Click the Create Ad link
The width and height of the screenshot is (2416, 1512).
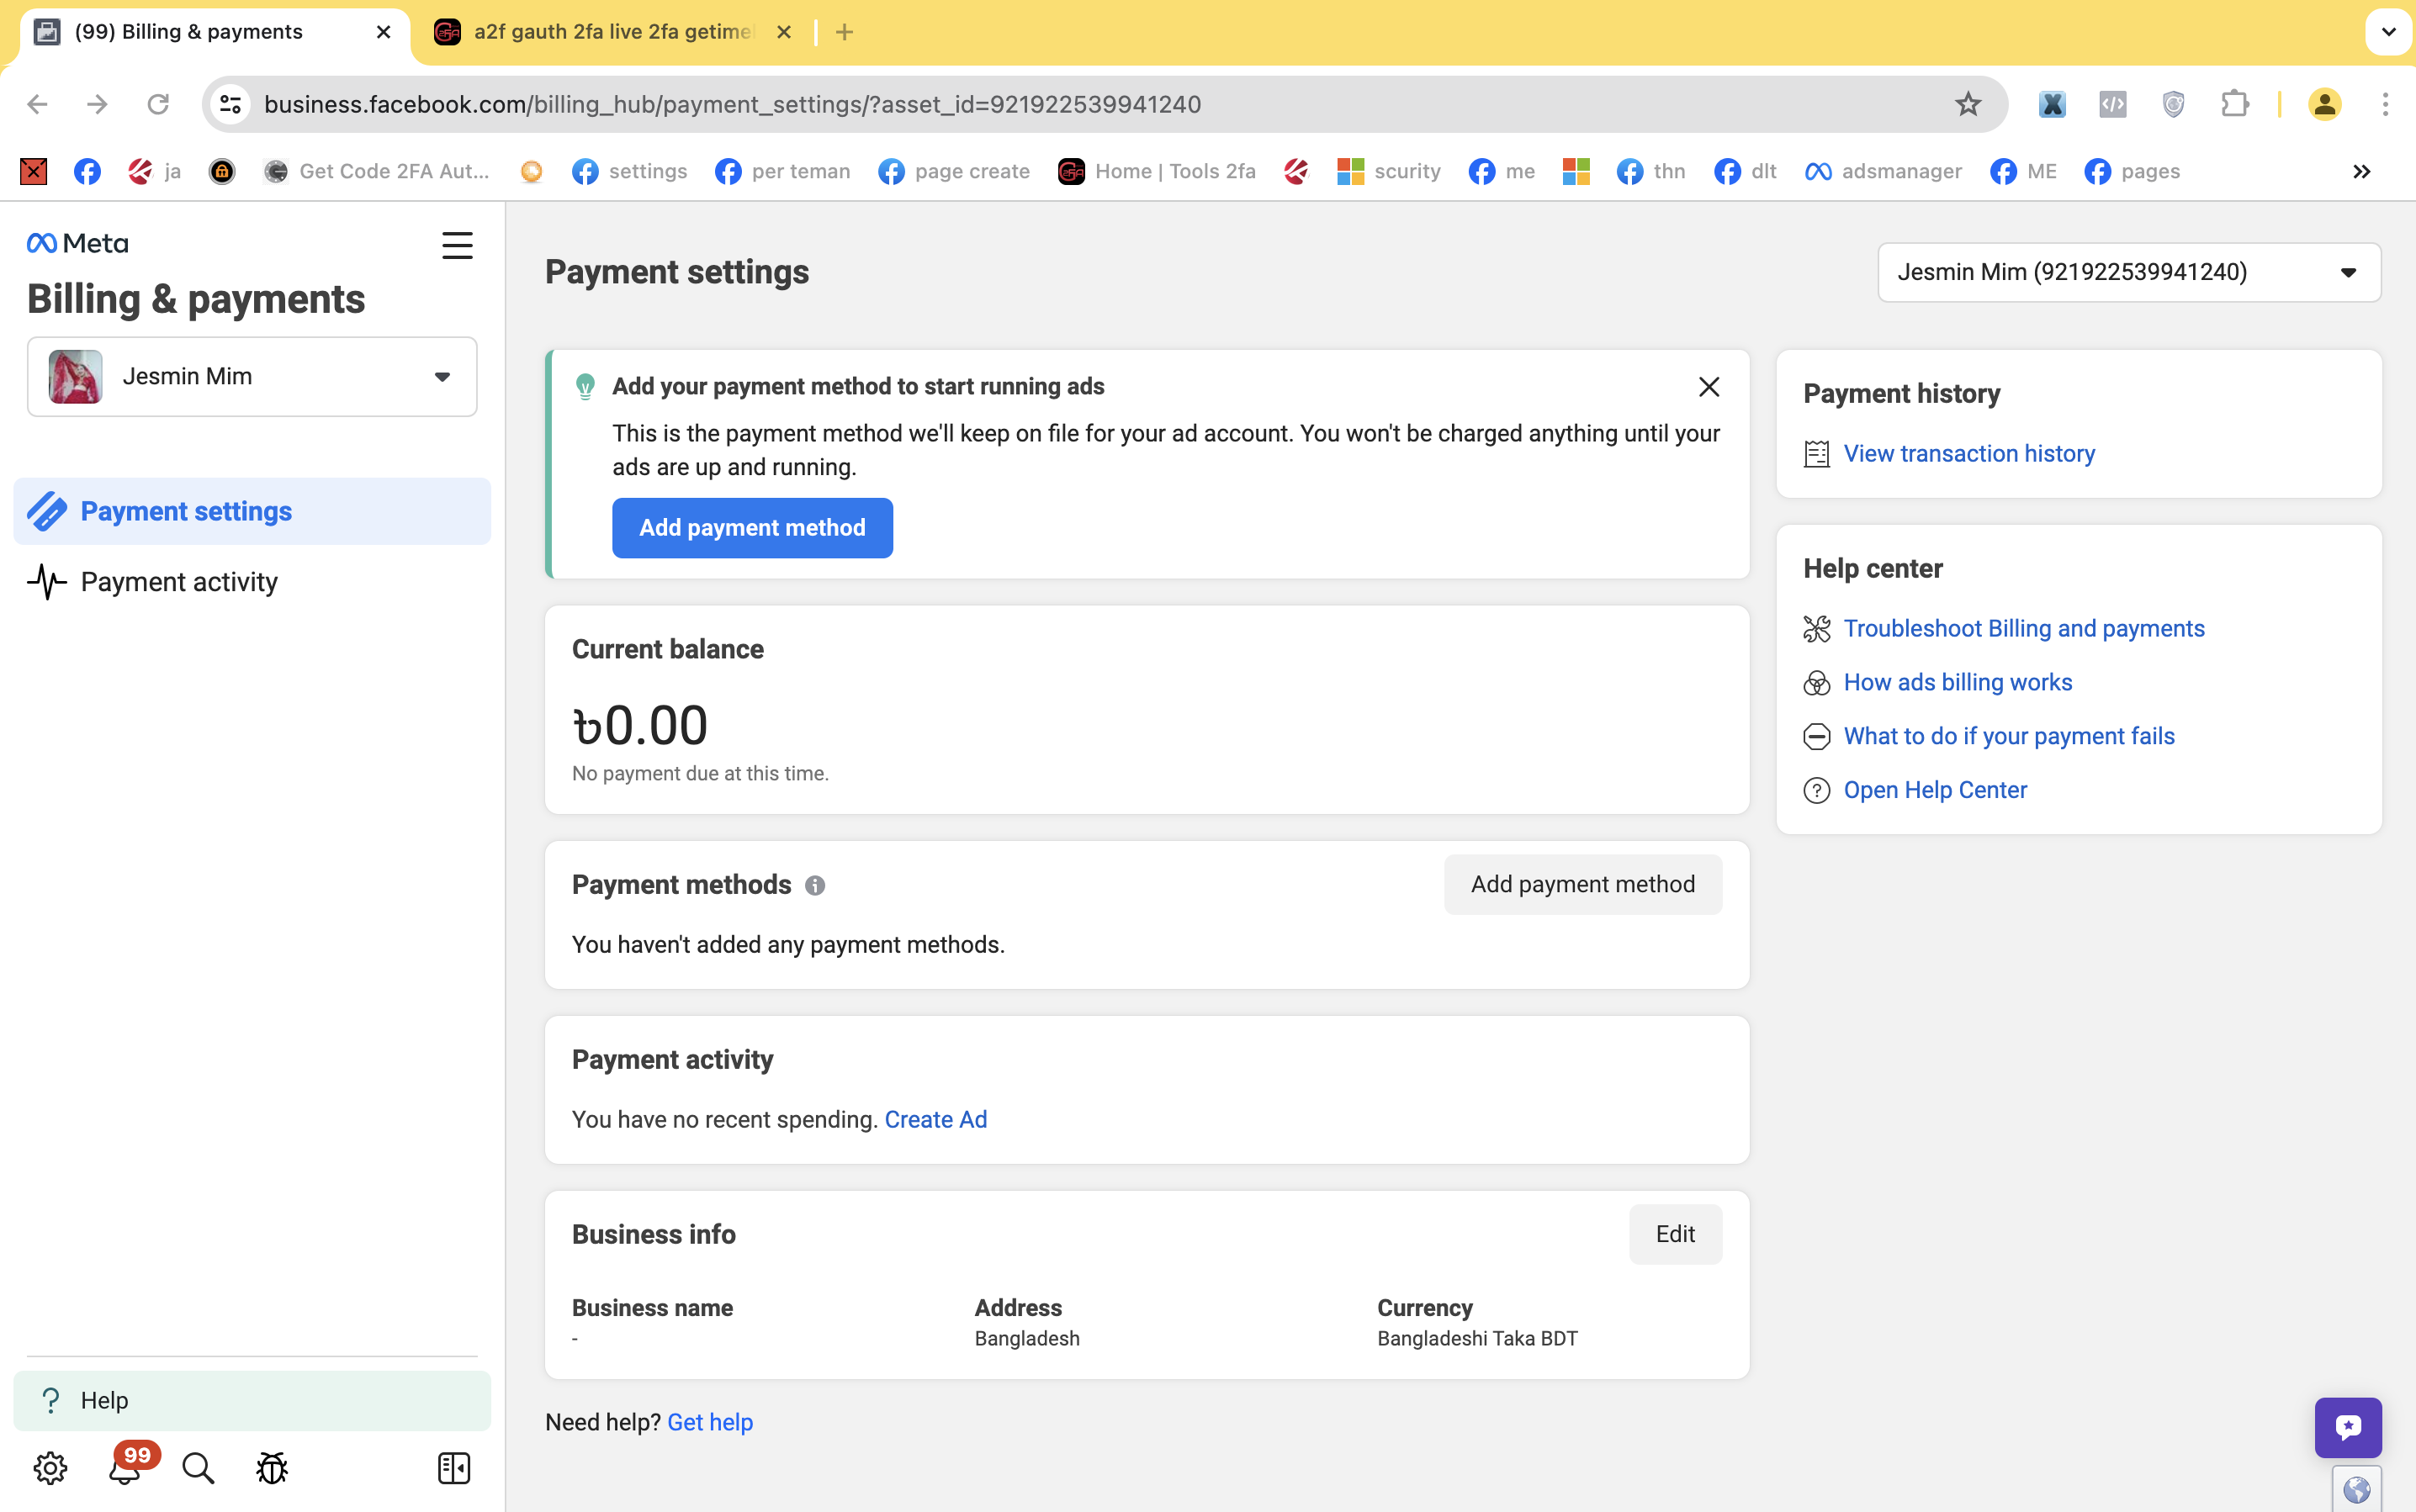tap(935, 1119)
